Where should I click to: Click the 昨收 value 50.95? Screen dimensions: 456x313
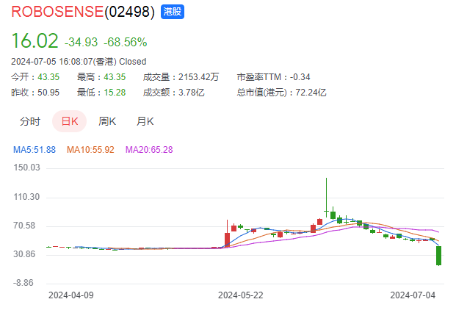point(48,93)
